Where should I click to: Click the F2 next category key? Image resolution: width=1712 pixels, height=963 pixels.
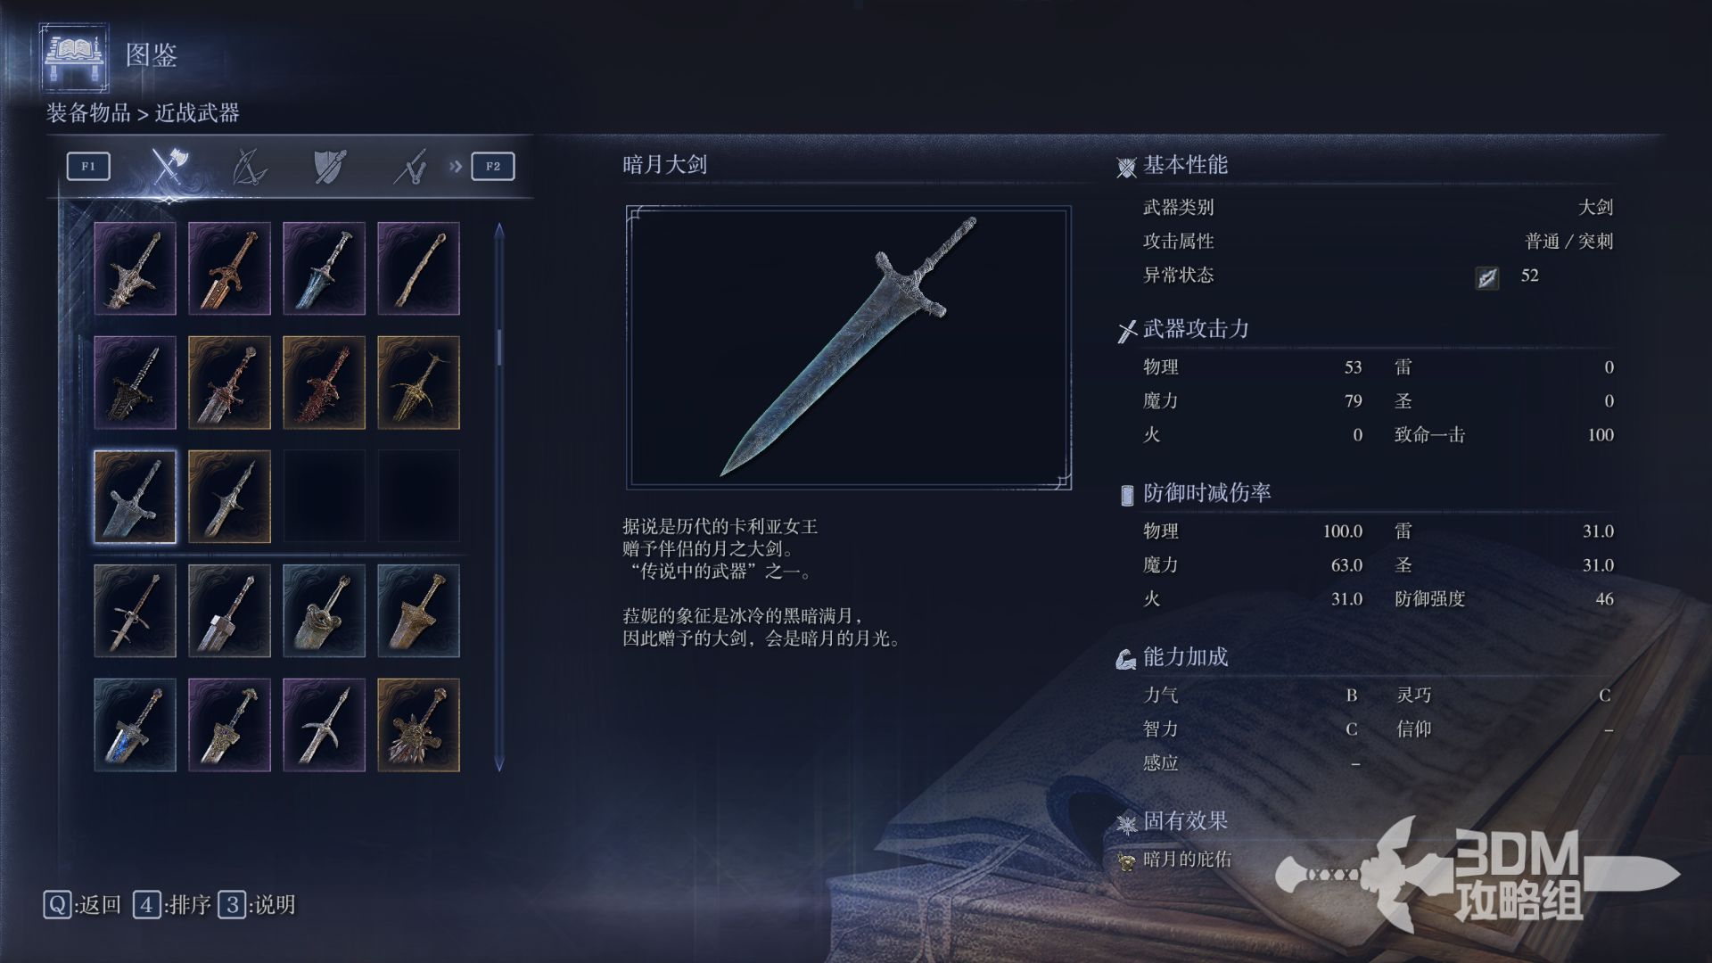pos(493,166)
